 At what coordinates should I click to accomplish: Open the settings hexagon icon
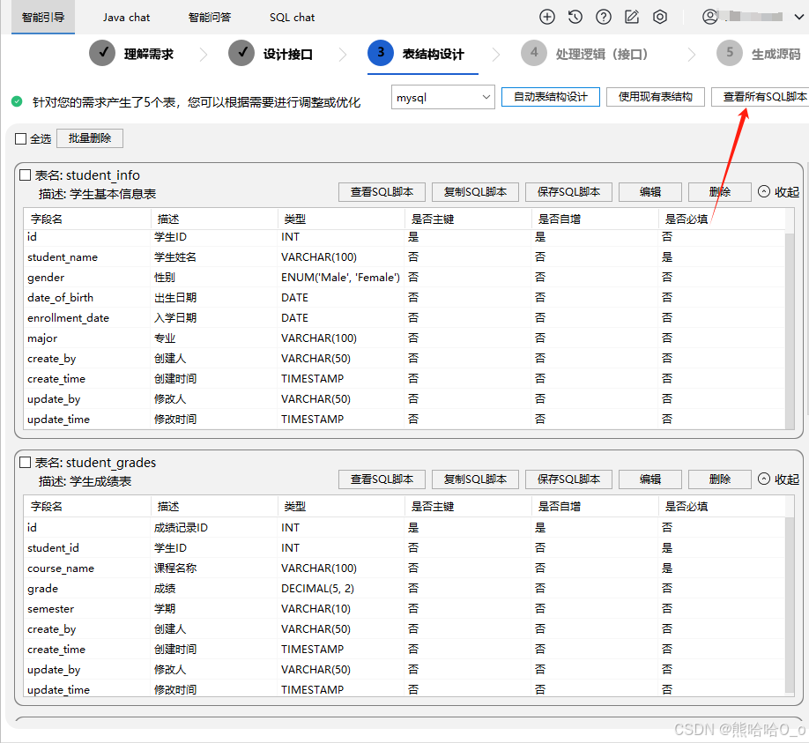660,17
